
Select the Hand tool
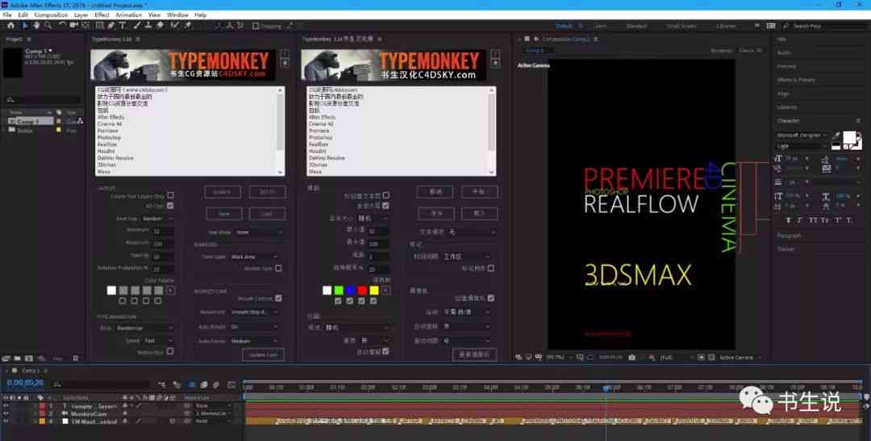pyautogui.click(x=36, y=26)
